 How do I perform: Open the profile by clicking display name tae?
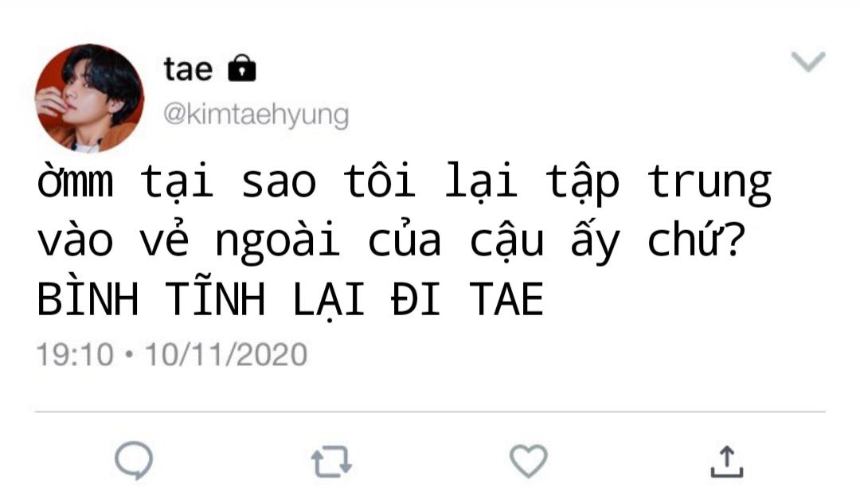pyautogui.click(x=188, y=69)
